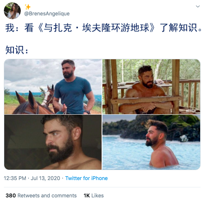Open the Twitter for iPhone link

pos(86,178)
